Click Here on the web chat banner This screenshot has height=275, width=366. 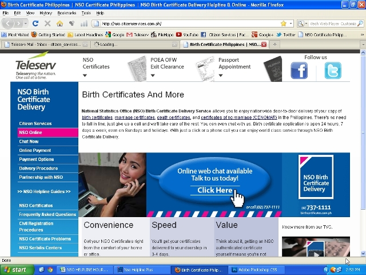tap(215, 190)
